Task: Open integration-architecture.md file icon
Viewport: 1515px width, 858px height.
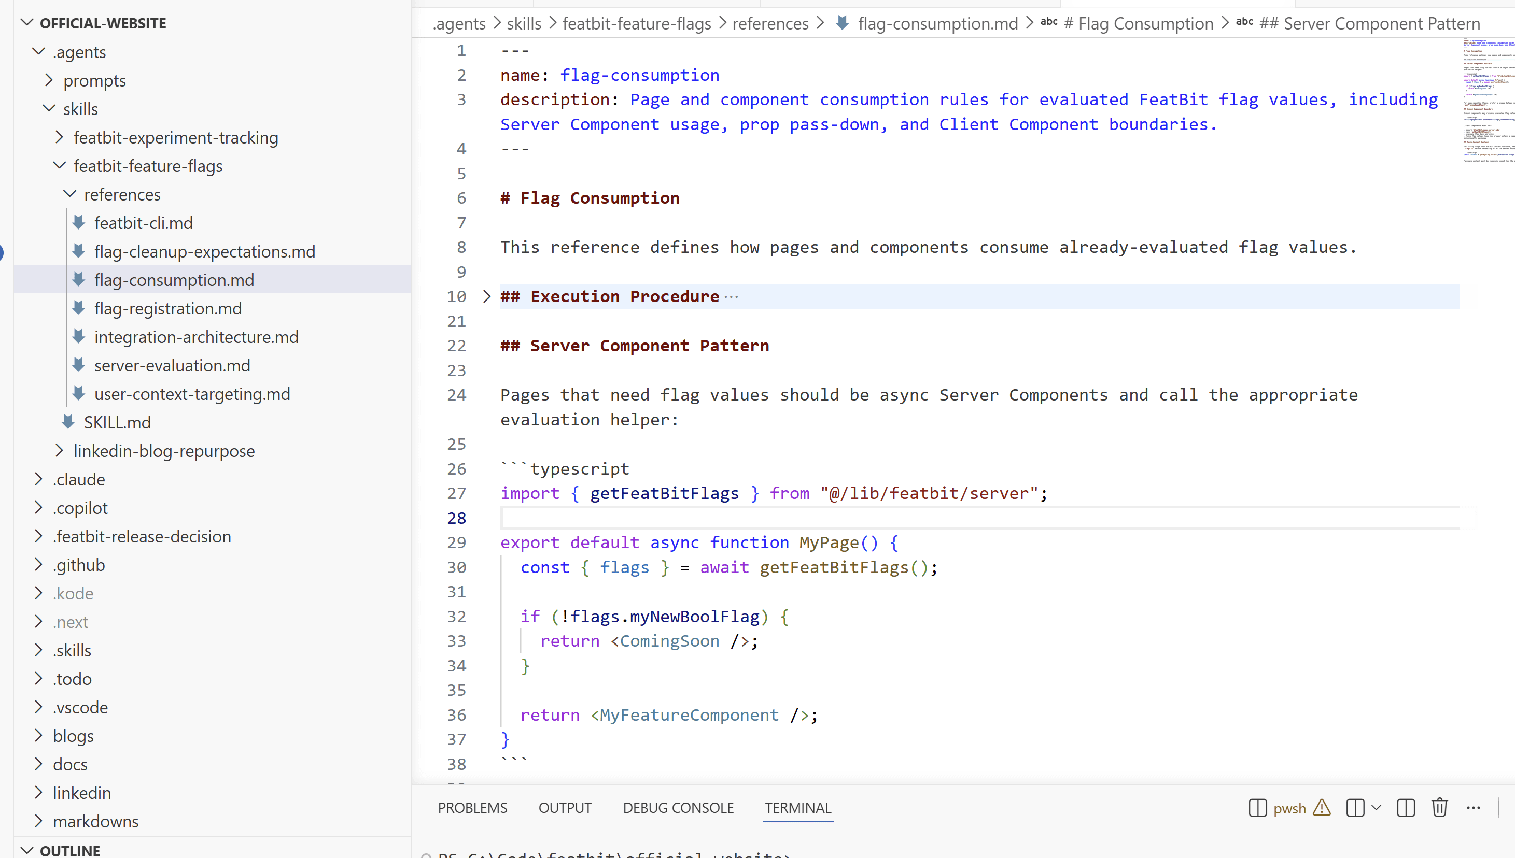Action: coord(79,336)
